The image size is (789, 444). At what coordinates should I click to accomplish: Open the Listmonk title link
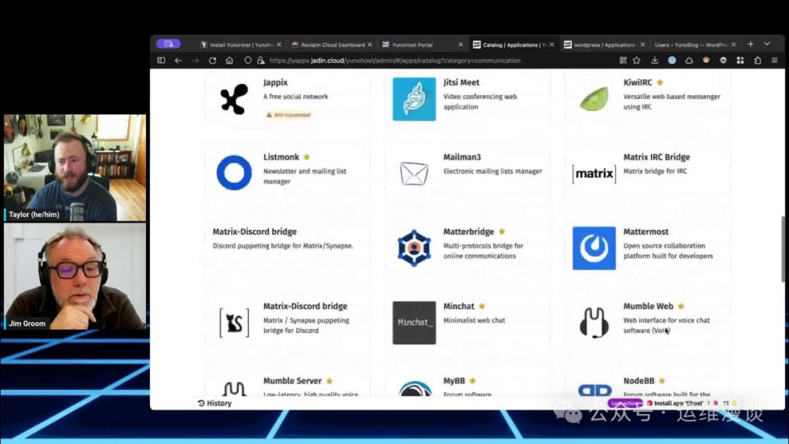(x=281, y=157)
